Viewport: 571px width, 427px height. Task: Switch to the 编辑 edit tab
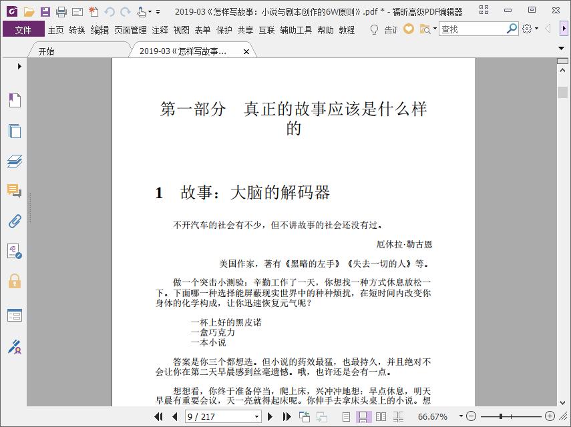point(100,30)
